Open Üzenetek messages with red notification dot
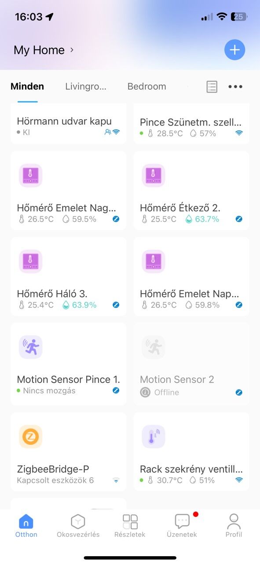 coord(182,526)
